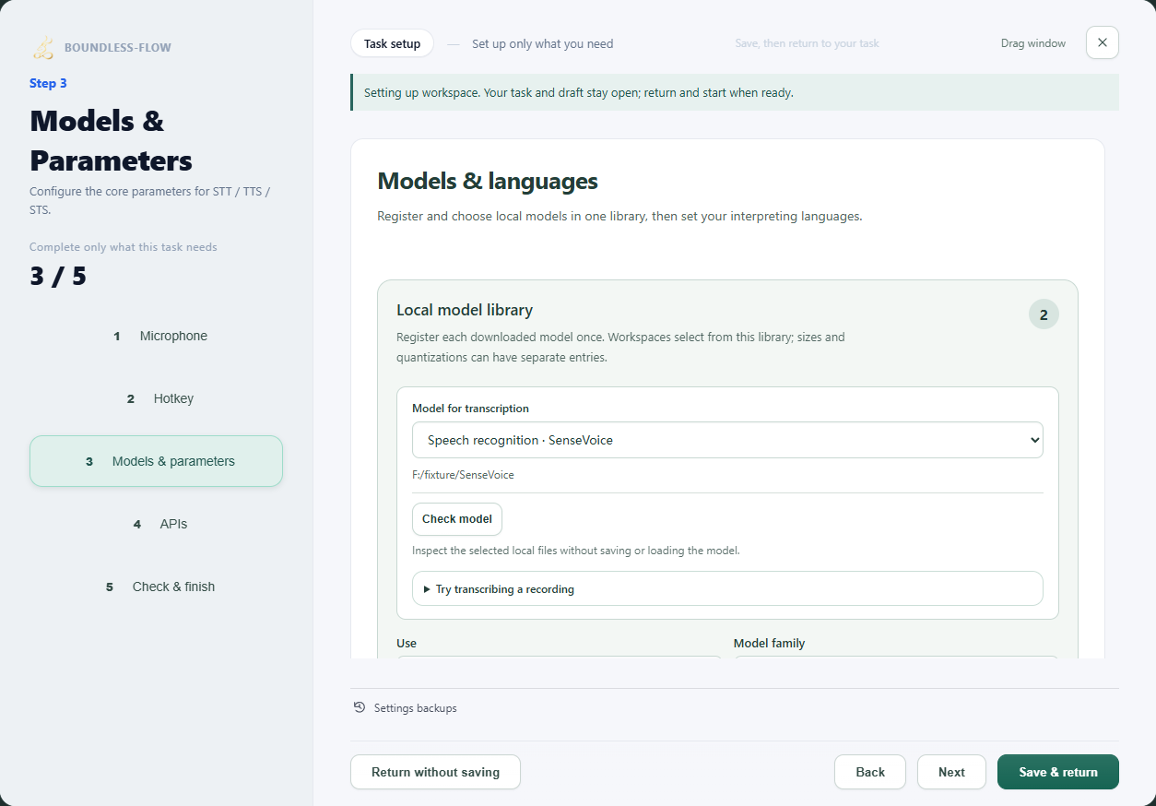Viewport: 1156px width, 806px height.
Task: Click the Setting up workspace banner text
Action: coord(579,92)
